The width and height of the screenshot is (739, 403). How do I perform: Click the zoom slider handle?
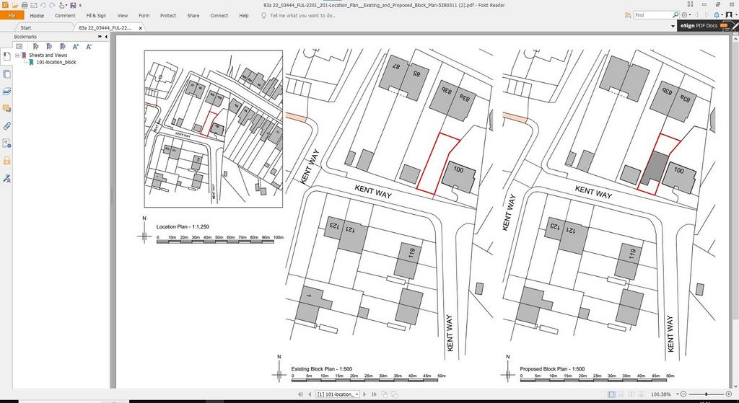pyautogui.click(x=706, y=394)
